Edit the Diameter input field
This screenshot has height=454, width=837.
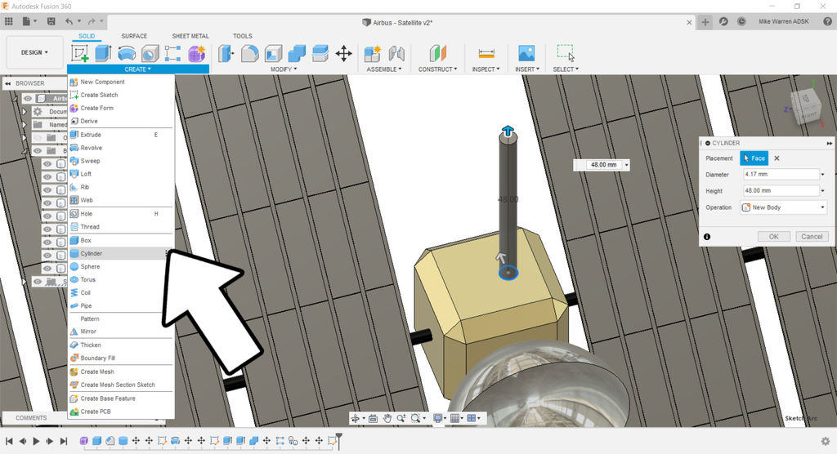[781, 174]
